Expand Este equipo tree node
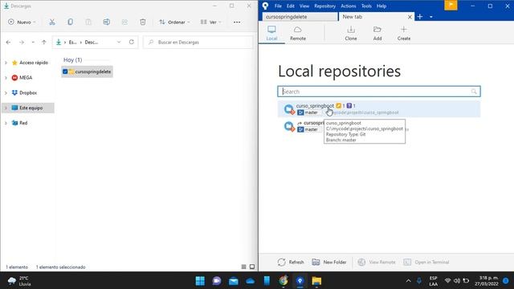Viewport: 514px width, 289px height. coord(6,108)
